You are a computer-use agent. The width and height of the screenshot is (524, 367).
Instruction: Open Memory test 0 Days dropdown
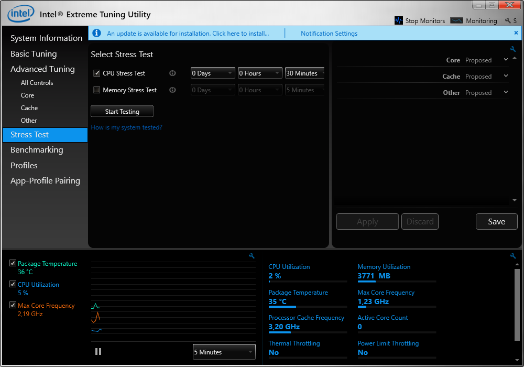pos(213,90)
